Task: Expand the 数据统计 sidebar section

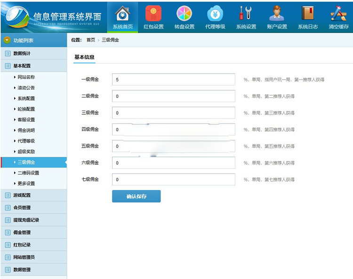Action: tap(22, 54)
